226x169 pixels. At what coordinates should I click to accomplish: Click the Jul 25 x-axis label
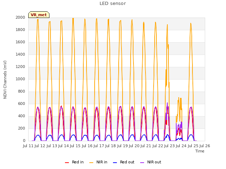pyautogui.click(x=193, y=146)
